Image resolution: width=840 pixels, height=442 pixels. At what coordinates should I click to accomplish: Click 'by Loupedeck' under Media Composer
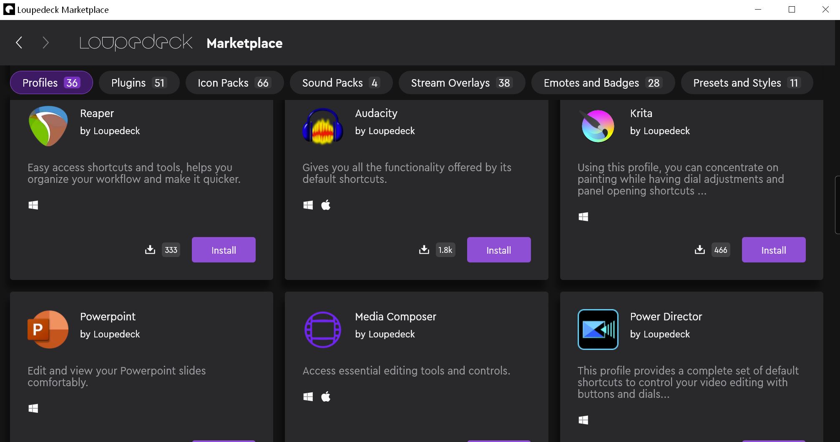point(385,334)
